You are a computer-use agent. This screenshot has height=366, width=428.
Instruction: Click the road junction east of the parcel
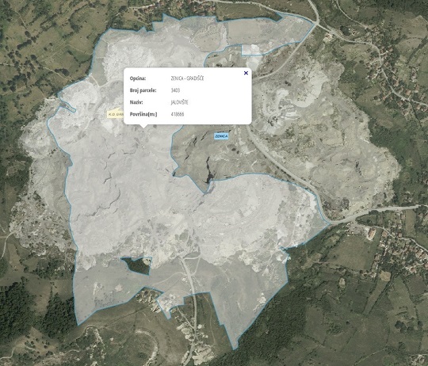pos(331,224)
